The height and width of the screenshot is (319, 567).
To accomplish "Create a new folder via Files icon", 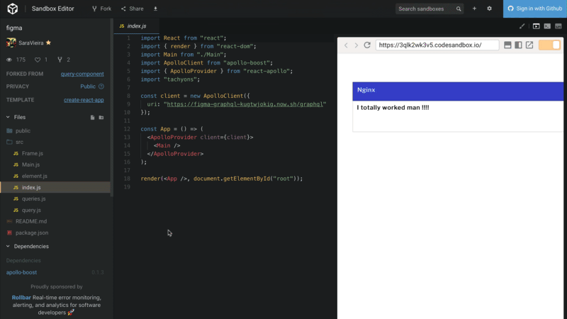I will 101,117.
